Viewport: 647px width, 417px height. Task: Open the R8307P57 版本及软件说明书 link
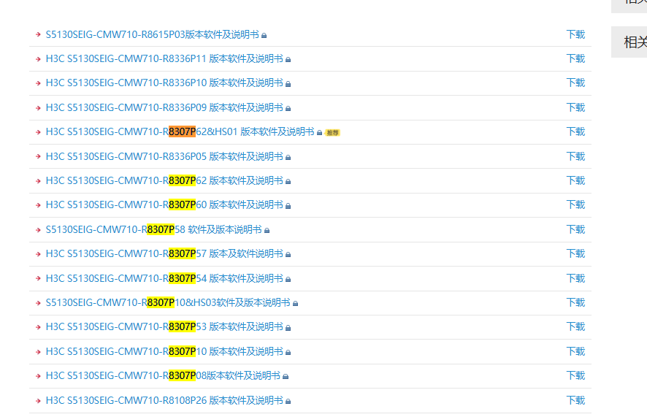coord(164,254)
